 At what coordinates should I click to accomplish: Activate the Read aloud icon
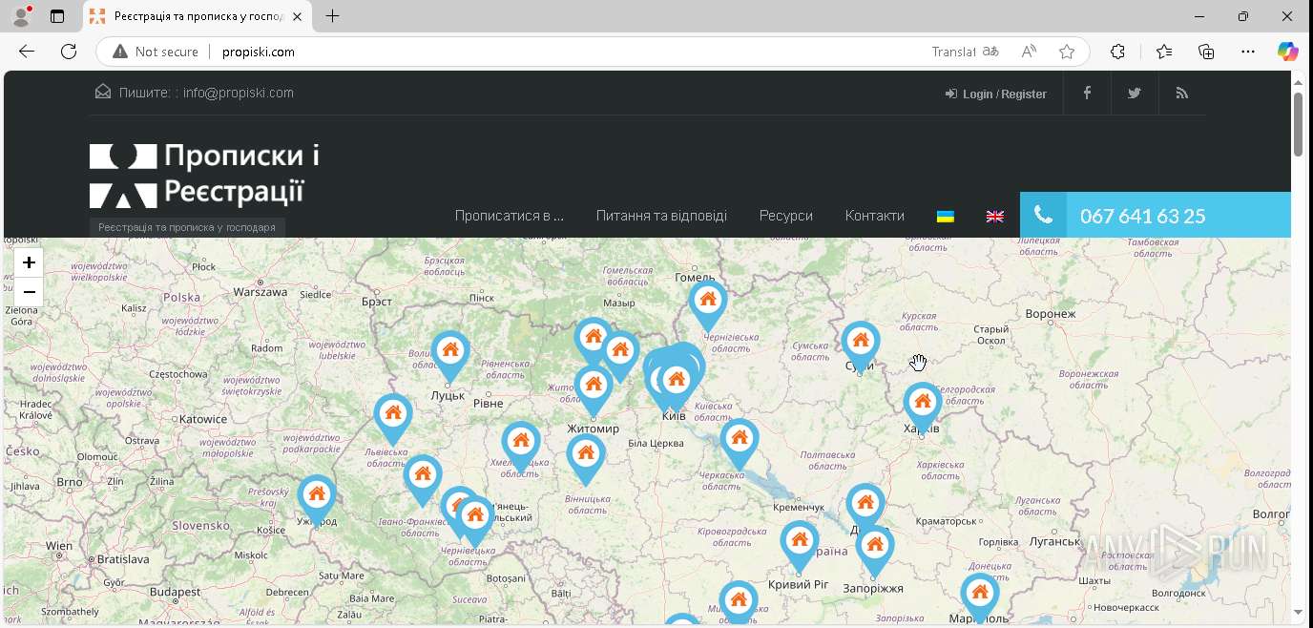click(x=1029, y=52)
